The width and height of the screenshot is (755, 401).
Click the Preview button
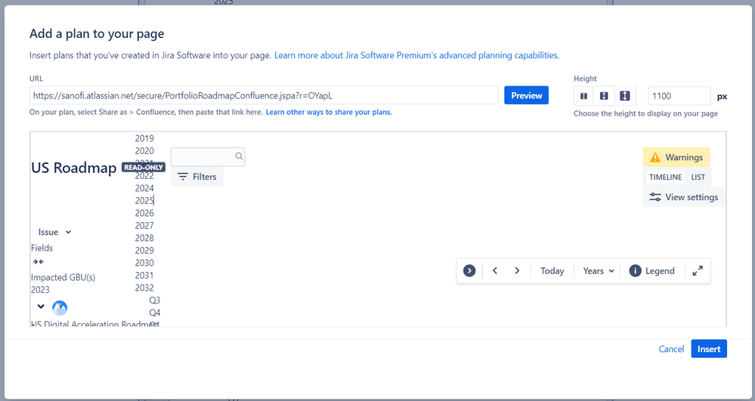[526, 95]
